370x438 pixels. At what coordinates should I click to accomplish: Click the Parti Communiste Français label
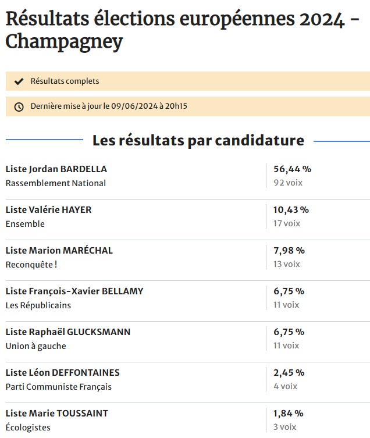click(58, 387)
